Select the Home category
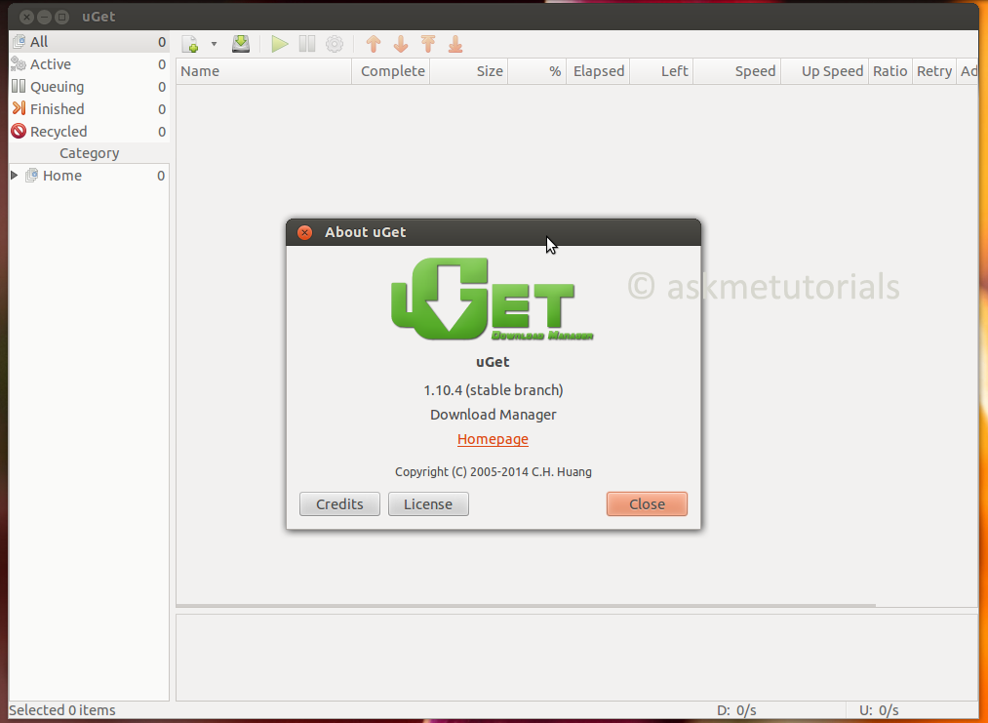 89,176
